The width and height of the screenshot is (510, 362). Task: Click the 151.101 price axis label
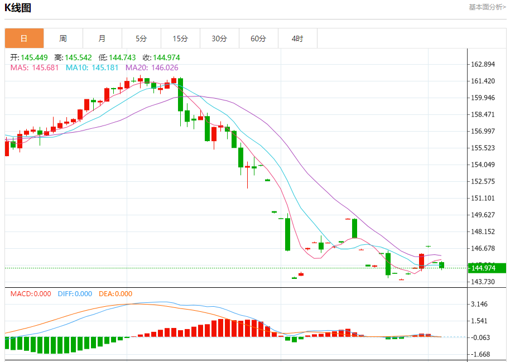point(483,198)
